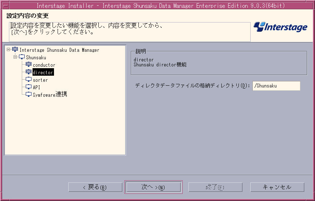315x201 pixels.
Task: Select the conductor tree item
Action: [44, 65]
